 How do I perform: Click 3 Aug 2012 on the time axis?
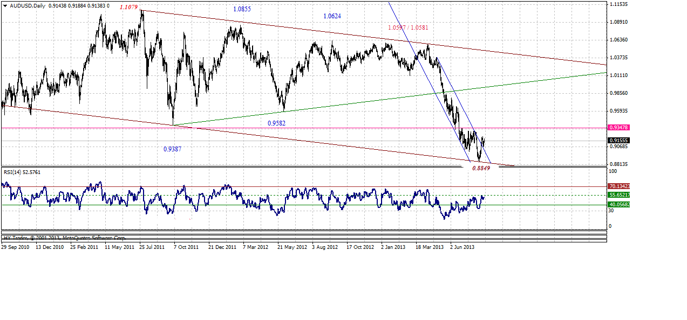coord(325,247)
